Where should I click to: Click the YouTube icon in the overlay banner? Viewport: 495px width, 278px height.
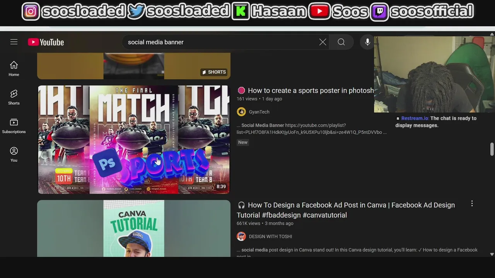(x=319, y=12)
